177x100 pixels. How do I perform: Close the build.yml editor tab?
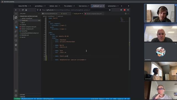[x=82, y=14]
